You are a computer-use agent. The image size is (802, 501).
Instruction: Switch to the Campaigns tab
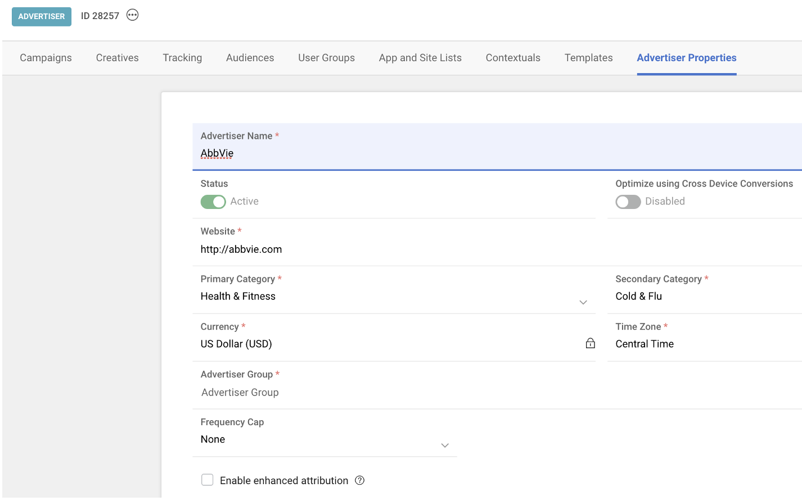point(46,58)
